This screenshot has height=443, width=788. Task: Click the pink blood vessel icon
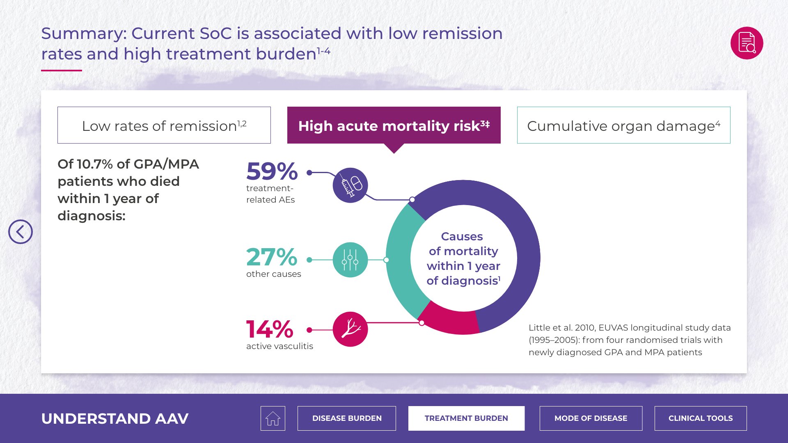pos(350,329)
